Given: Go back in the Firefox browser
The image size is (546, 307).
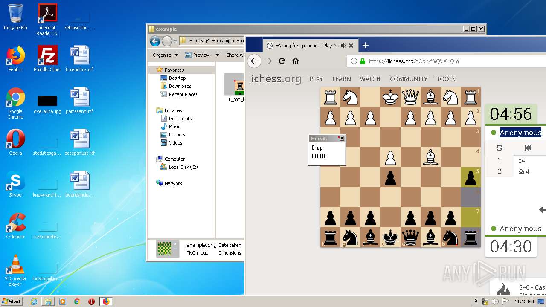Looking at the screenshot, I should [254, 61].
